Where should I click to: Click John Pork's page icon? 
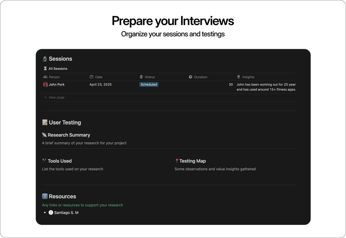click(45, 84)
